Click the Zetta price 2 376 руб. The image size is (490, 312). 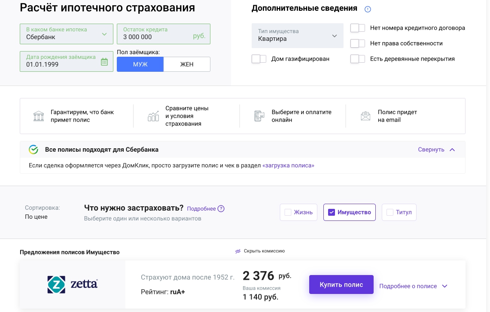point(267,276)
